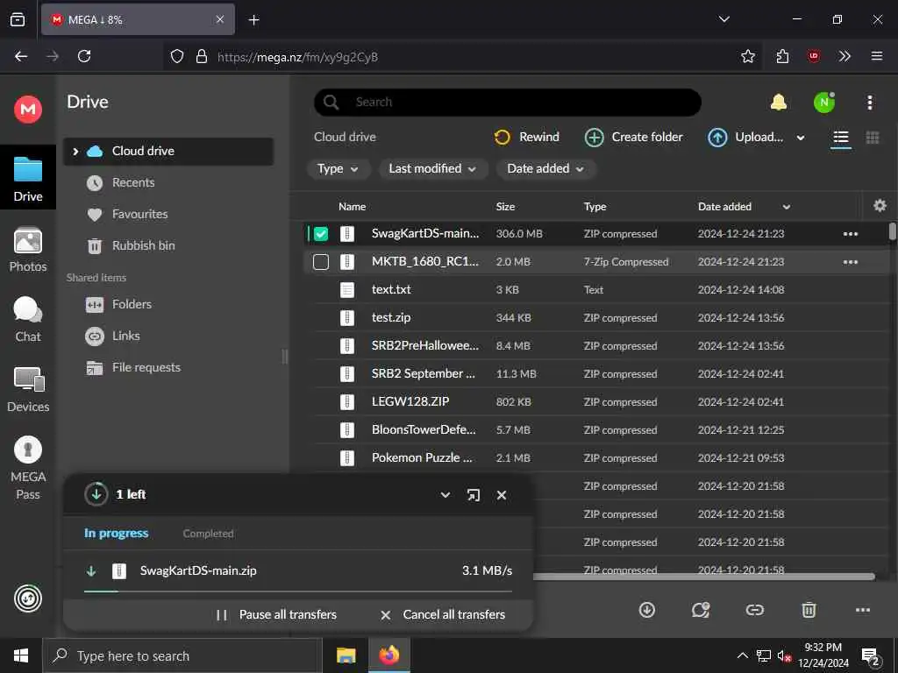This screenshot has height=673, width=898.
Task: Uncheck the SwagKartDS-main checkbox
Action: click(321, 234)
